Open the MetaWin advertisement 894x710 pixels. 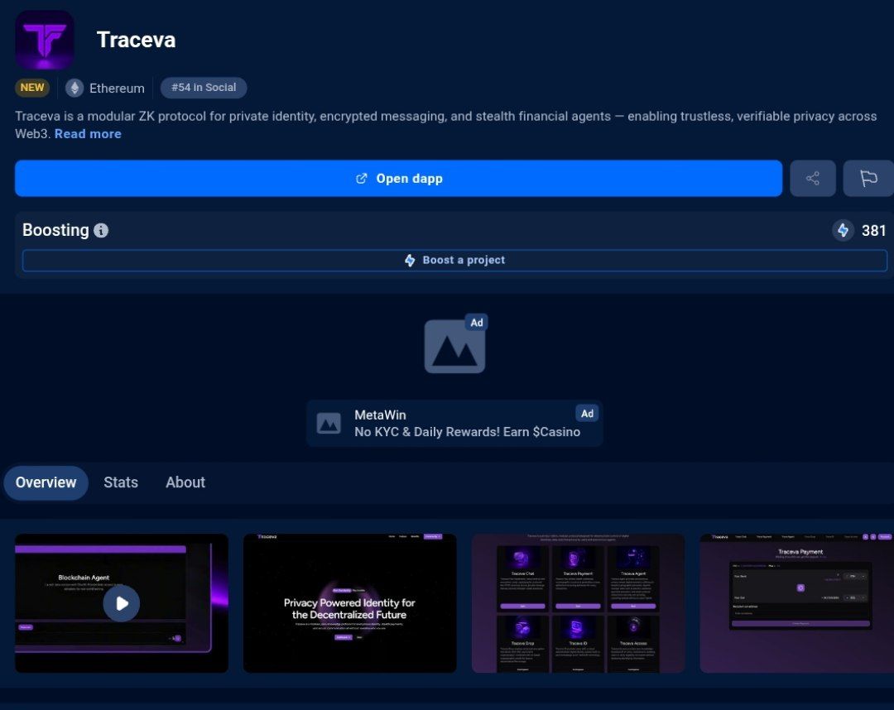pyautogui.click(x=455, y=424)
